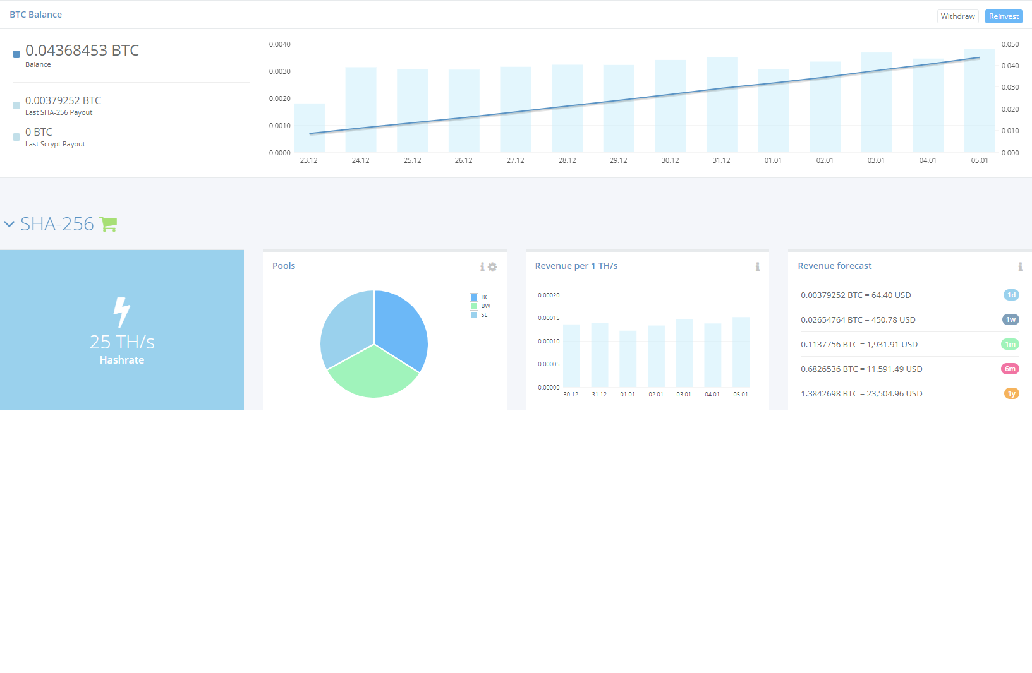The width and height of the screenshot is (1032, 673).
Task: Open Pools settings gear icon
Action: coord(492,267)
